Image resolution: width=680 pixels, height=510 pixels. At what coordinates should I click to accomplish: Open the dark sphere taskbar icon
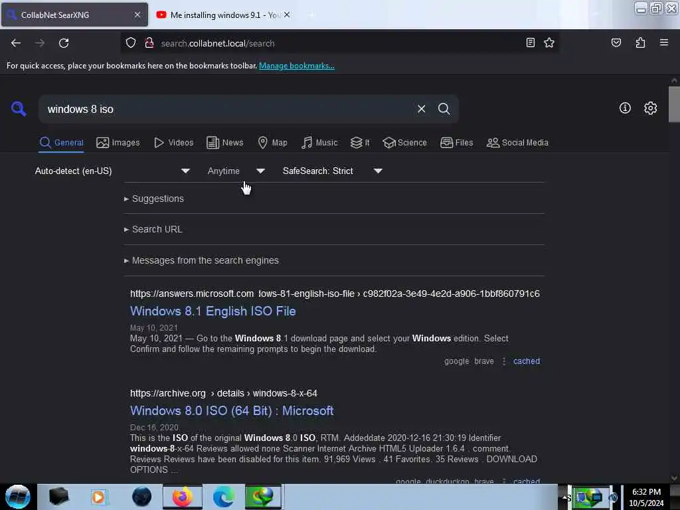[141, 497]
